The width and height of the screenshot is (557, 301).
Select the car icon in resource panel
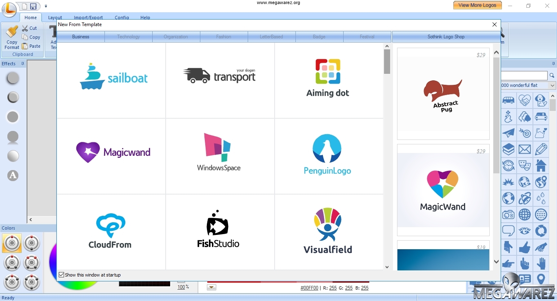pyautogui.click(x=541, y=117)
